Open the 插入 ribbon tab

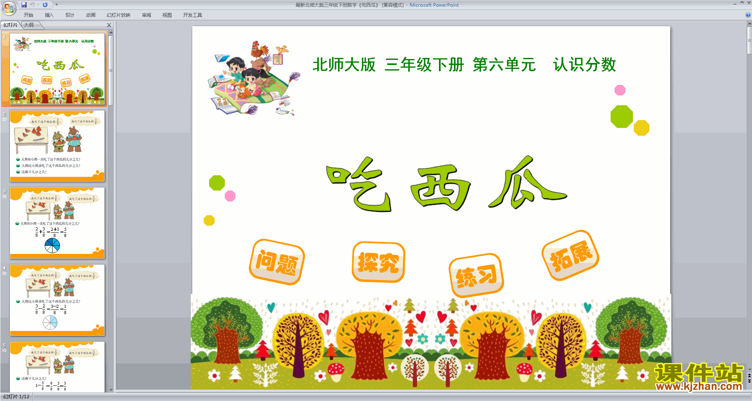tap(49, 15)
